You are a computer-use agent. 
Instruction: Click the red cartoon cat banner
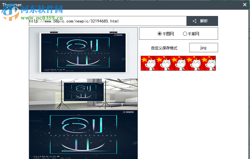click(x=178, y=63)
